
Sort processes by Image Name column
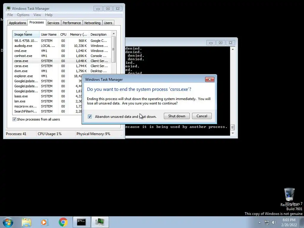coord(26,34)
